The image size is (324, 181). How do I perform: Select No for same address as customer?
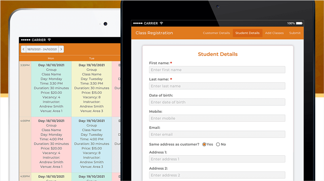pyautogui.click(x=218, y=144)
